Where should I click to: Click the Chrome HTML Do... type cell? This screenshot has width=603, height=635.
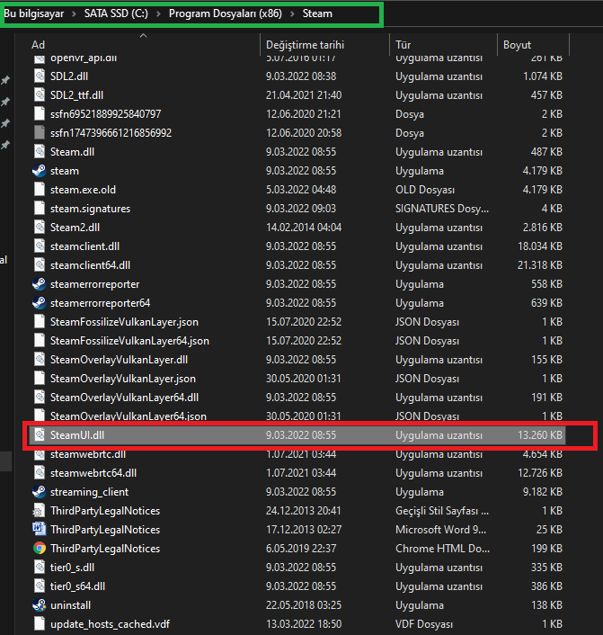coord(442,549)
